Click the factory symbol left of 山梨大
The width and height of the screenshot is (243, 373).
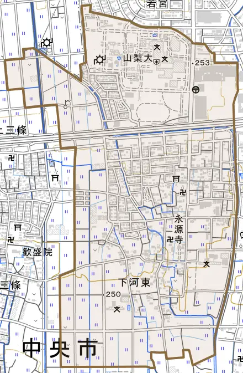click(99, 60)
